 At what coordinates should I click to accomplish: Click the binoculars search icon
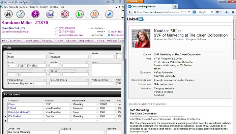coord(8,14)
